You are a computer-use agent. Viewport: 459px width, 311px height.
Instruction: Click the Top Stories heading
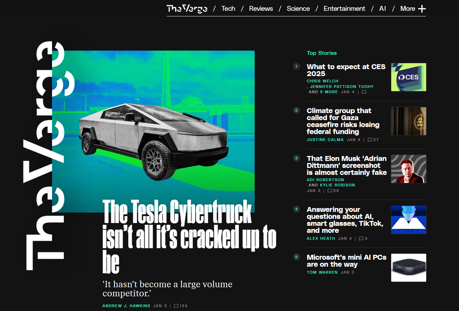pyautogui.click(x=322, y=53)
